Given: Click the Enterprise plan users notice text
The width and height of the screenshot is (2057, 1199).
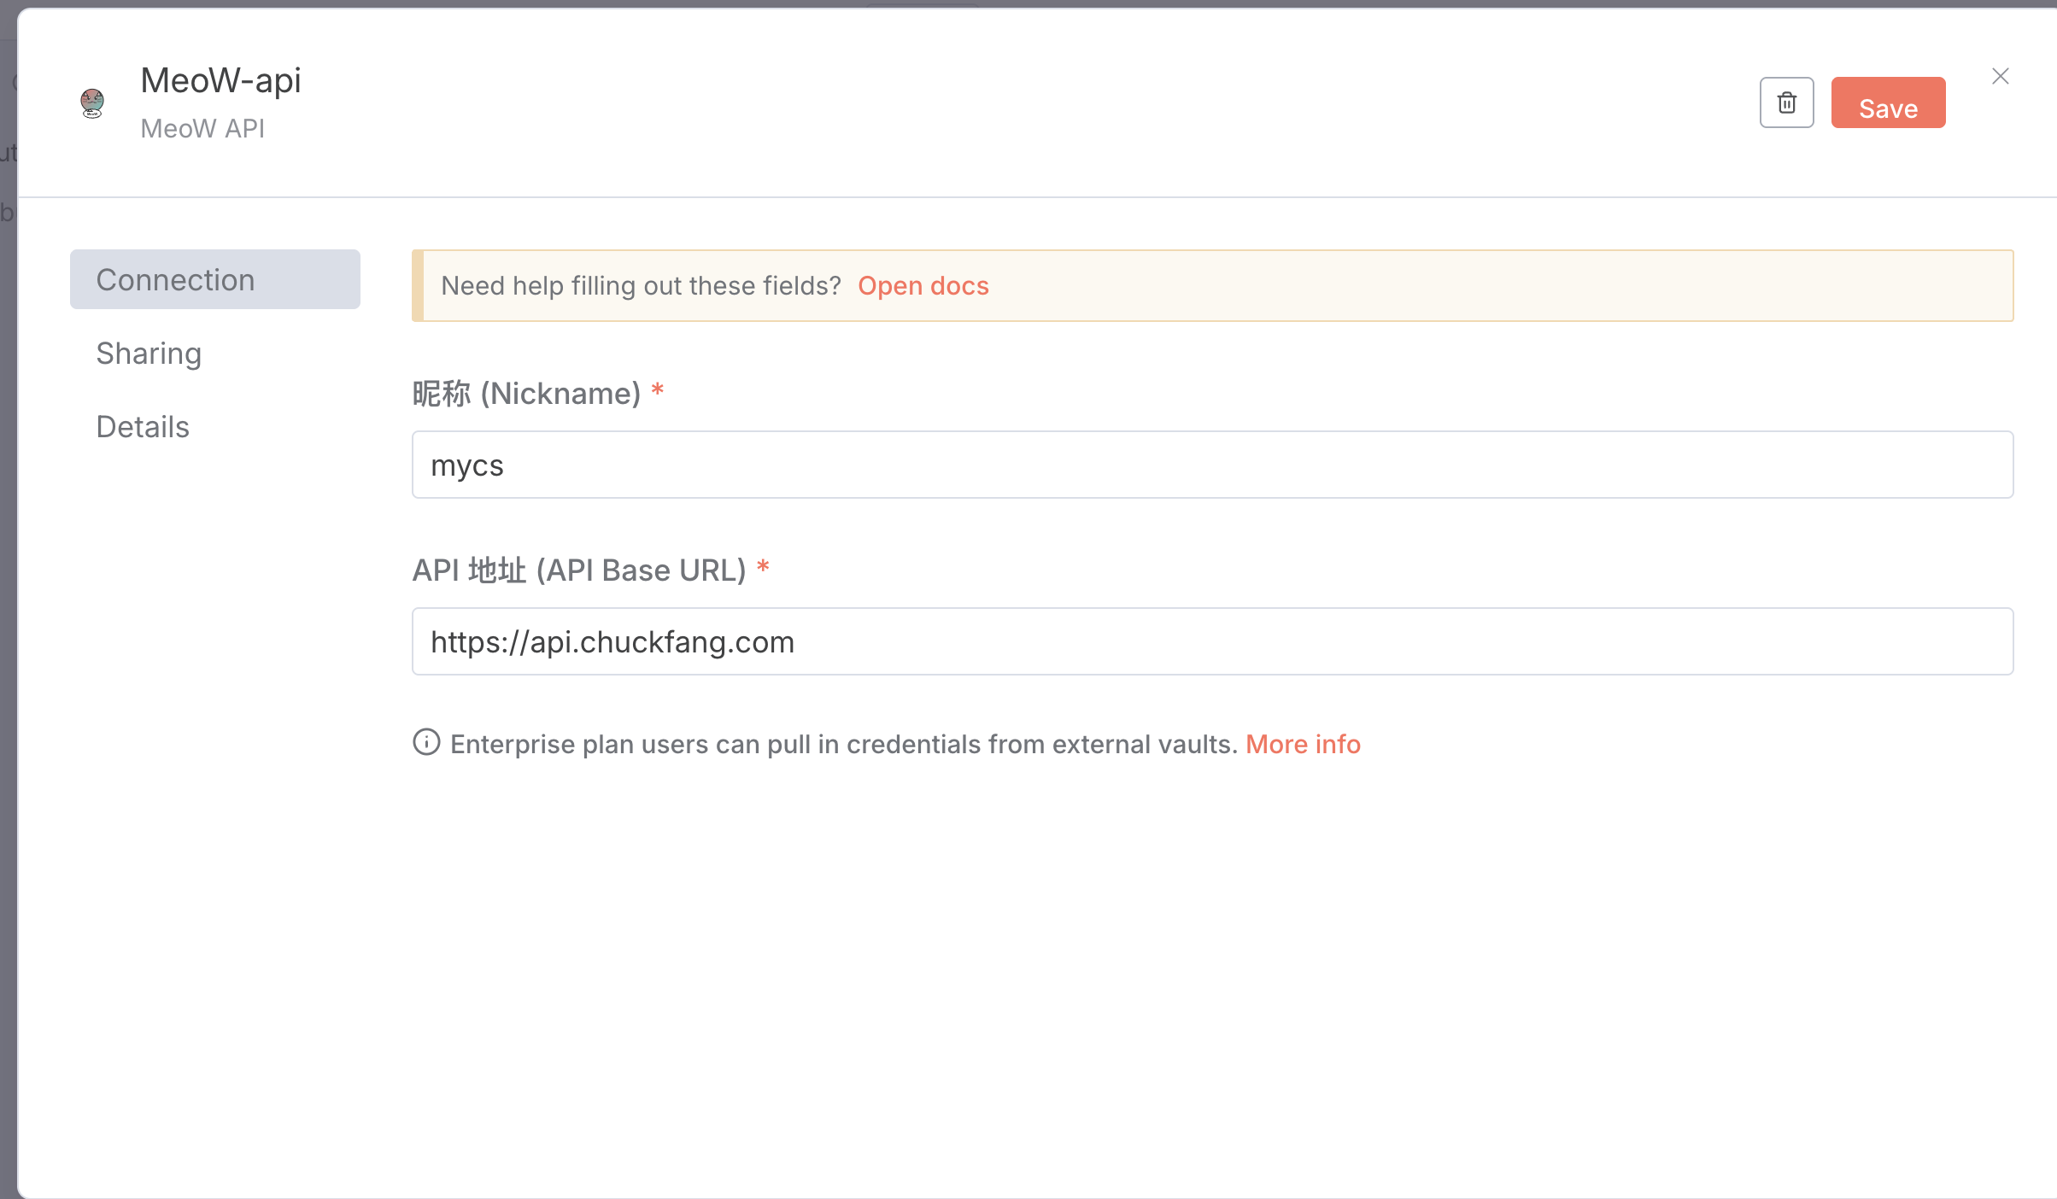Looking at the screenshot, I should coord(844,744).
